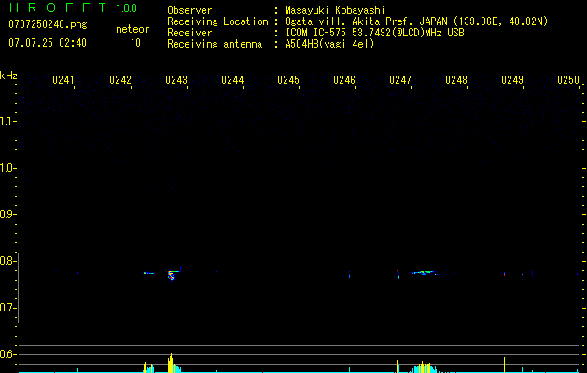The image size is (587, 373).
Task: Click the yellow power spike near 0249
Action: click(x=504, y=365)
